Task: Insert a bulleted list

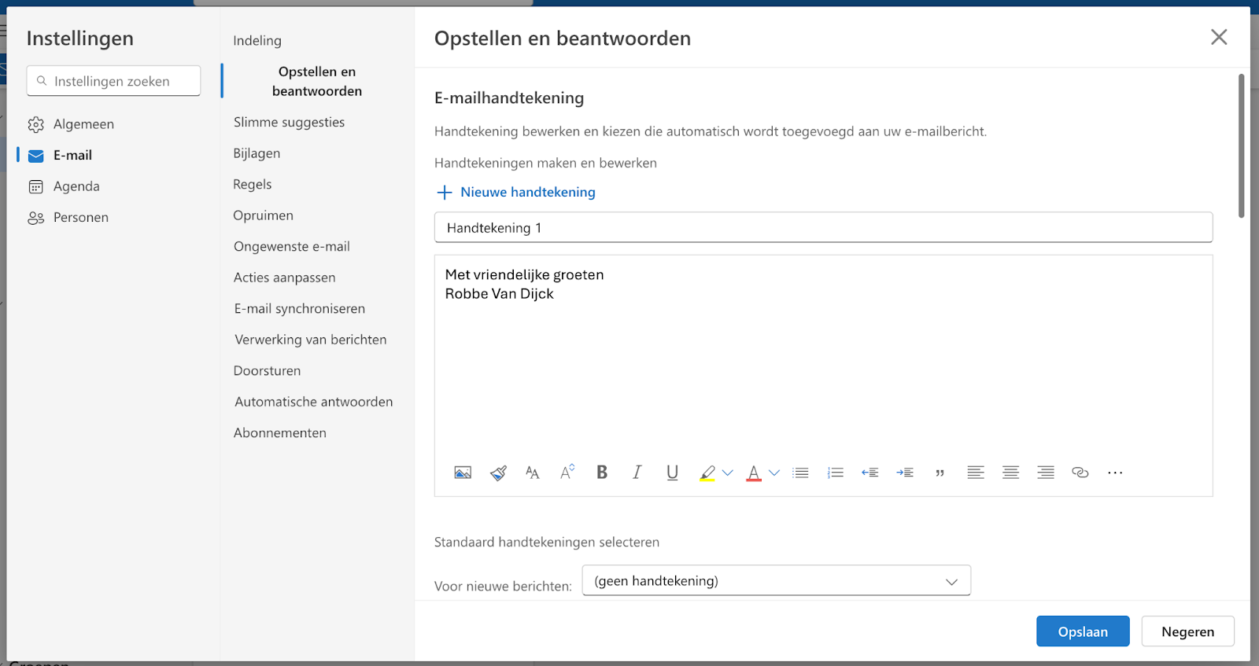Action: coord(801,473)
